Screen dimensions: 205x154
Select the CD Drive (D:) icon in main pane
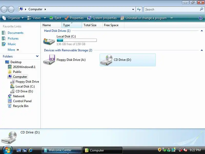point(106,60)
